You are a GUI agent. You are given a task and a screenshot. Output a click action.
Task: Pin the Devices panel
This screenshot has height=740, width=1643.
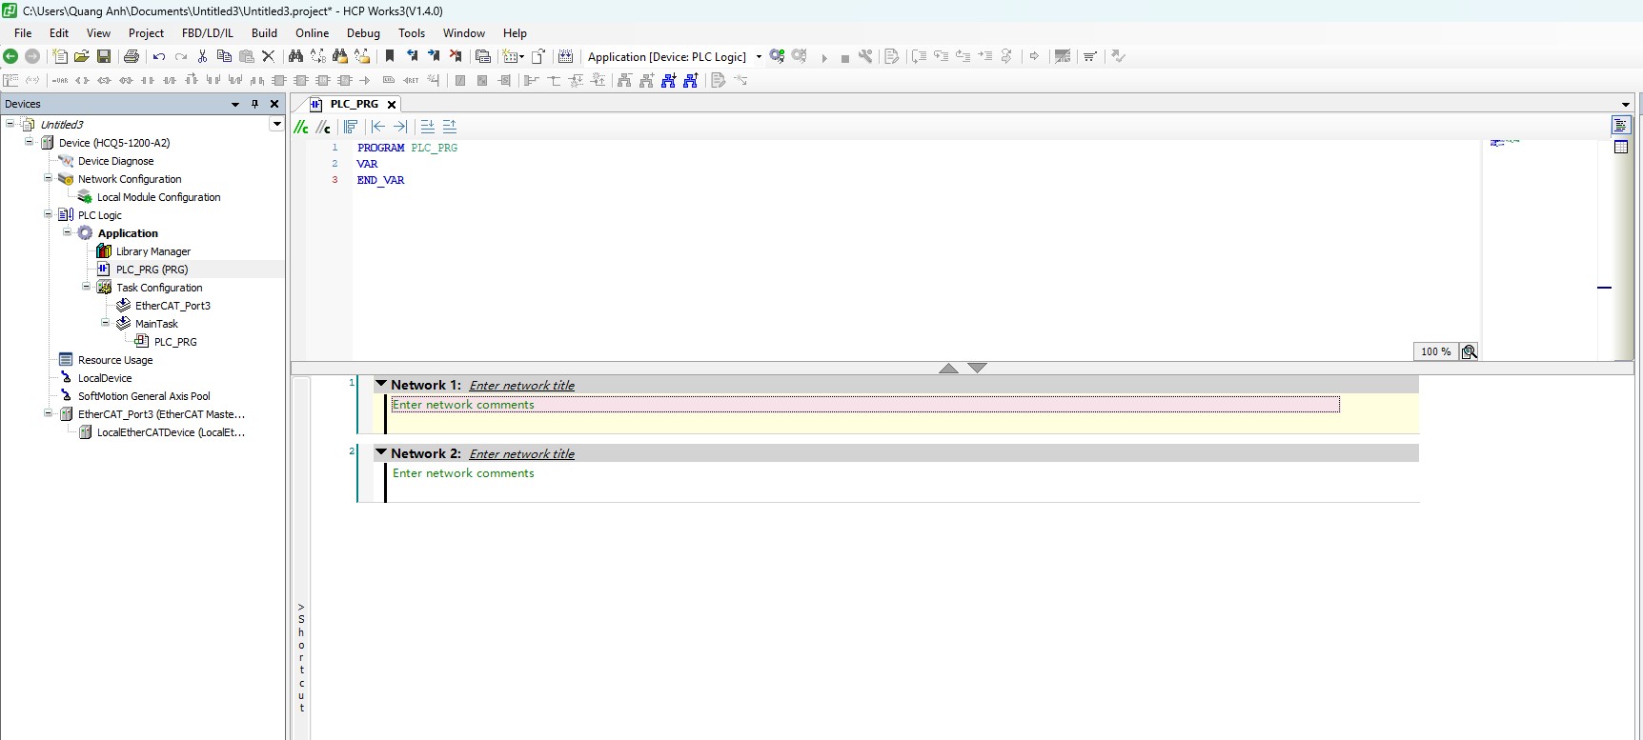click(x=254, y=104)
